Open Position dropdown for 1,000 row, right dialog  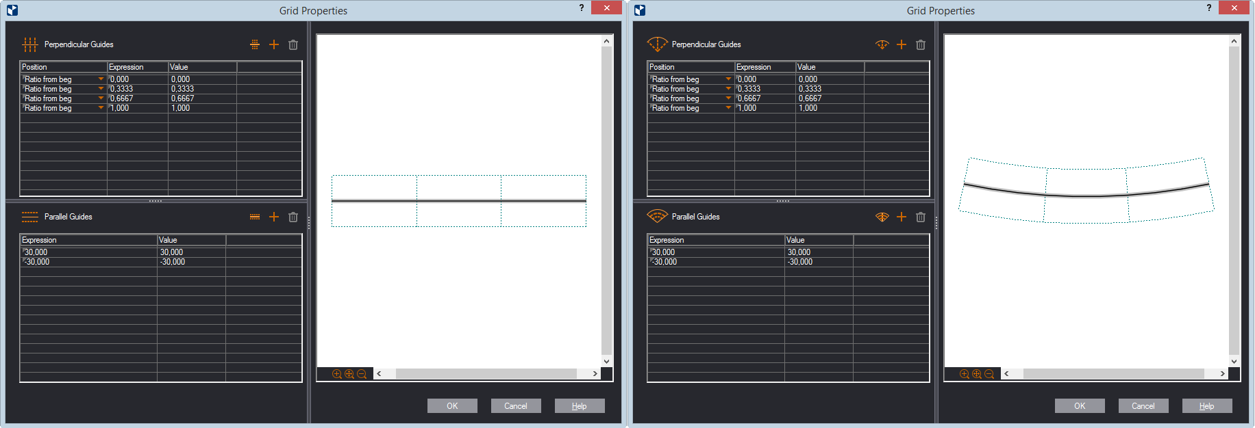click(728, 108)
